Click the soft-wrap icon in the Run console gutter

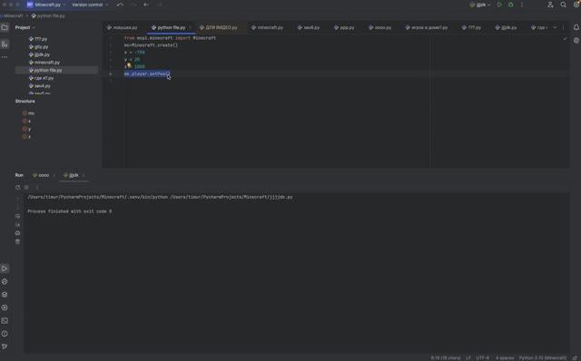pyautogui.click(x=18, y=216)
